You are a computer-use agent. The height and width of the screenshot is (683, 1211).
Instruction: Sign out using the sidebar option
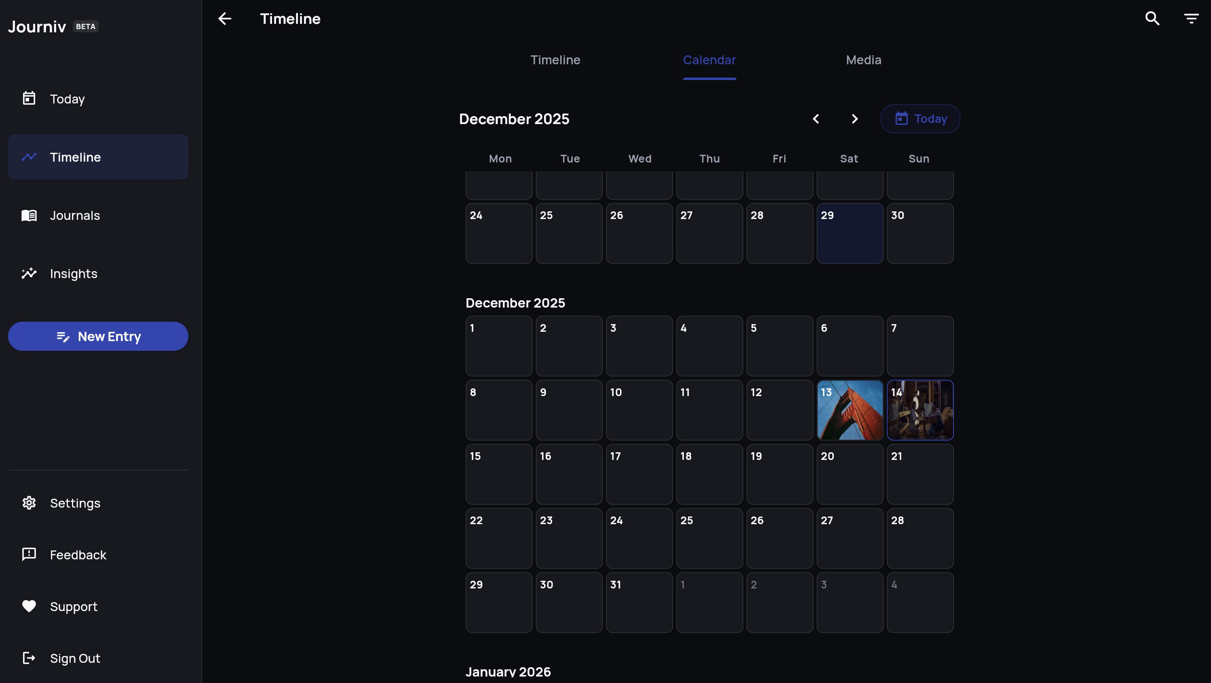pos(75,658)
